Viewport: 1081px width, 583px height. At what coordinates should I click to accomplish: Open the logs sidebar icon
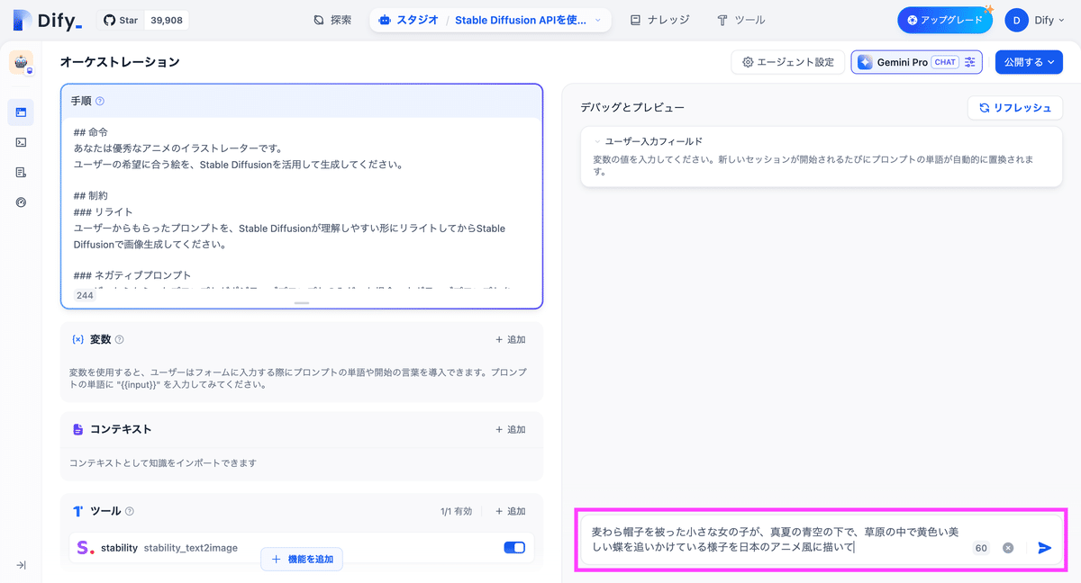point(21,172)
